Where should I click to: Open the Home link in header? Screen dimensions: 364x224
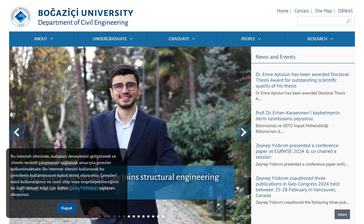pyautogui.click(x=282, y=11)
